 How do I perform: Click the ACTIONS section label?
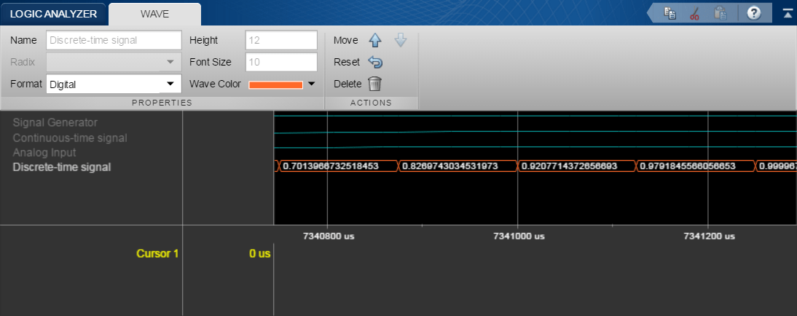(371, 103)
